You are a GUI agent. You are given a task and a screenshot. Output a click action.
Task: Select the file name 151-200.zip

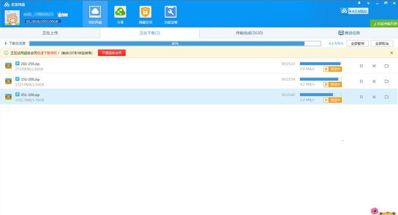[30, 79]
